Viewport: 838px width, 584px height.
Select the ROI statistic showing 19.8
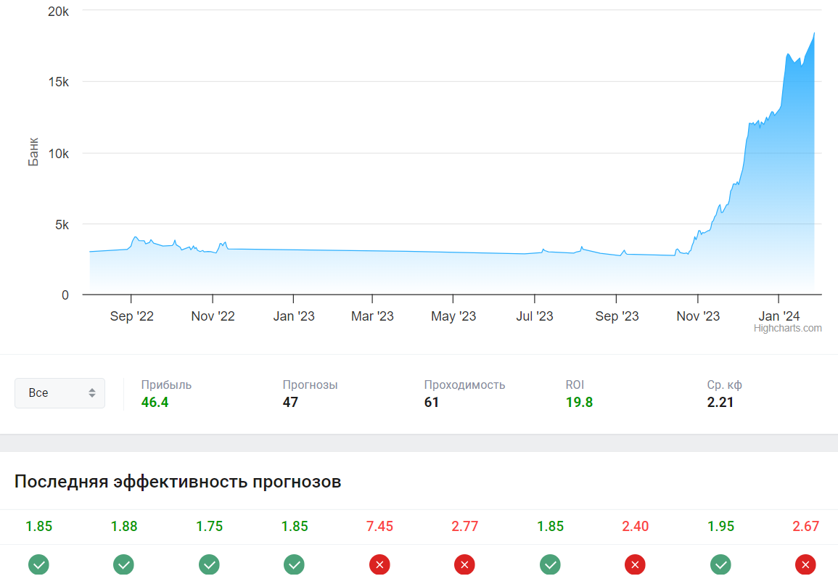point(579,402)
